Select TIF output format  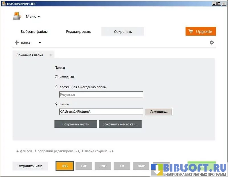pos(122,166)
